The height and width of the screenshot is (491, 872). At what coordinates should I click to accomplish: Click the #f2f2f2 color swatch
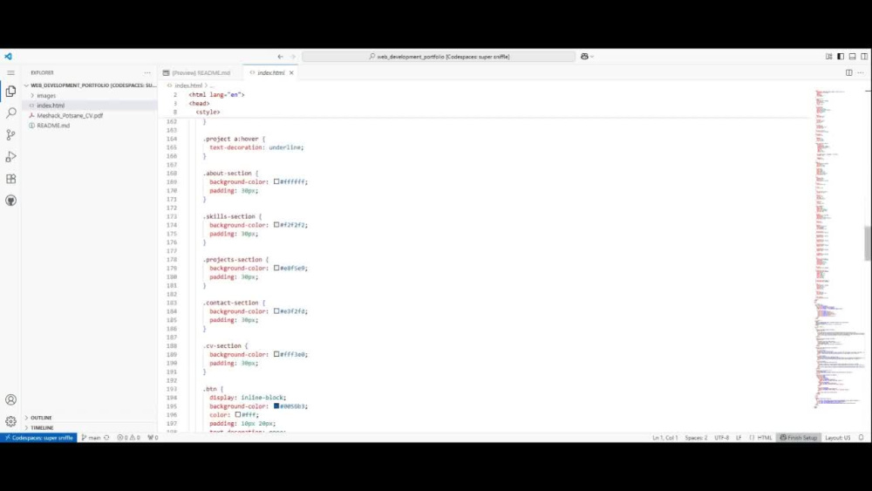pos(276,225)
